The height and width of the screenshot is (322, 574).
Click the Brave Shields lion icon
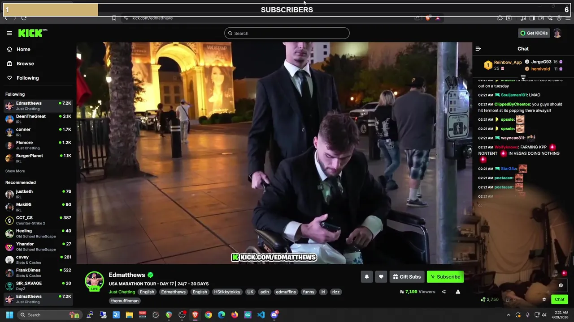(428, 18)
